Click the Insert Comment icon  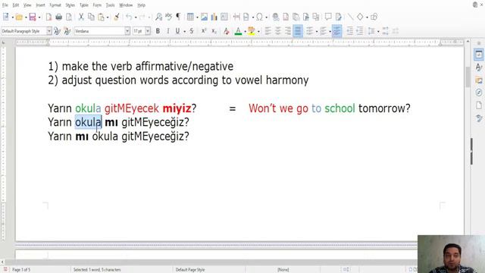point(328,17)
